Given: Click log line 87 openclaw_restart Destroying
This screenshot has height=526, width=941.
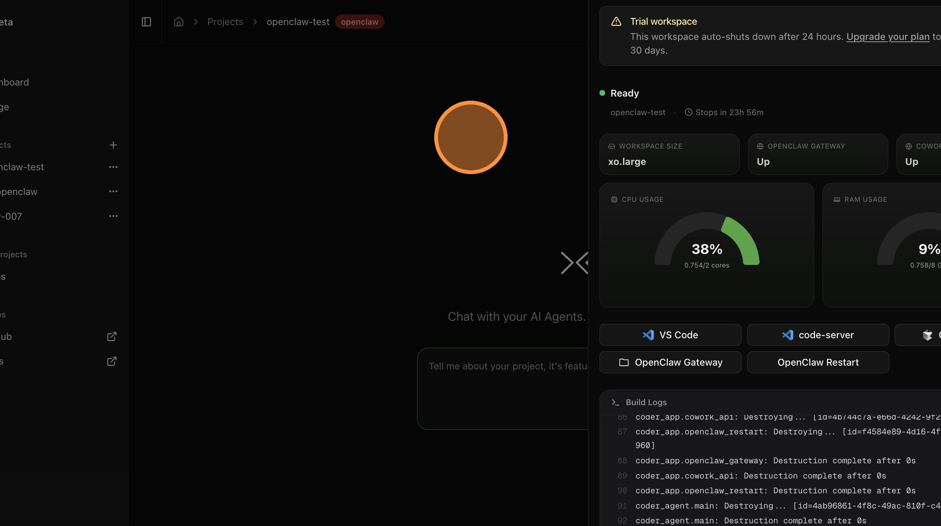Looking at the screenshot, I should [788, 438].
